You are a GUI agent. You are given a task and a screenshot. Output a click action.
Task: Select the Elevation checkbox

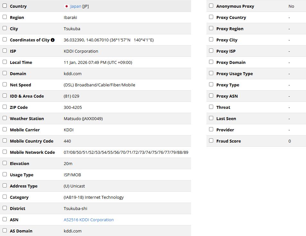pyautogui.click(x=4, y=163)
